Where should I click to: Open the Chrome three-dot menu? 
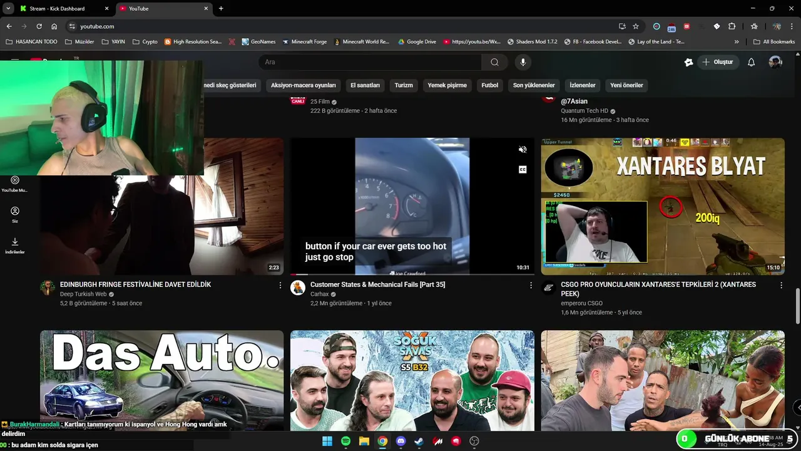click(x=792, y=26)
